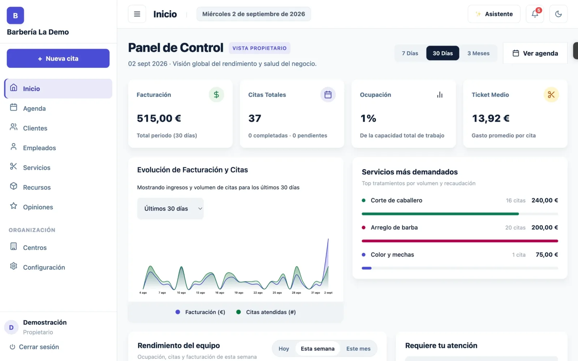Open Ver agenda button
The width and height of the screenshot is (578, 361).
[535, 53]
